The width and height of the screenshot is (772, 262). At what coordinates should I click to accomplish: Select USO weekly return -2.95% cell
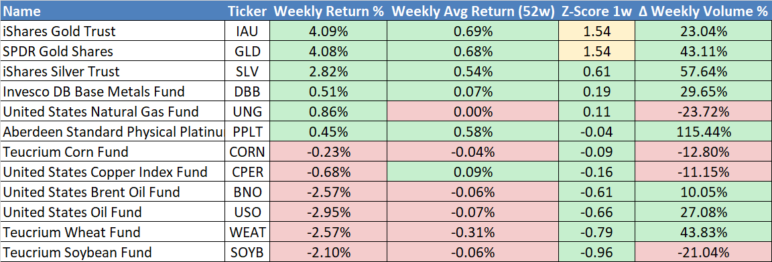coord(328,212)
